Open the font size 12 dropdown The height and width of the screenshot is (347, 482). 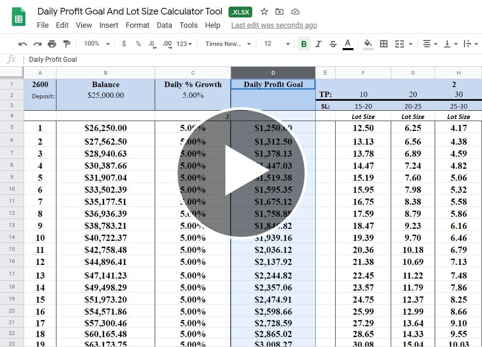coord(277,44)
